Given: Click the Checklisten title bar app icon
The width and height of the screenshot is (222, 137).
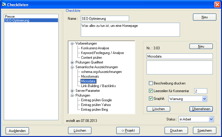Looking at the screenshot, I should click(x=4, y=4).
